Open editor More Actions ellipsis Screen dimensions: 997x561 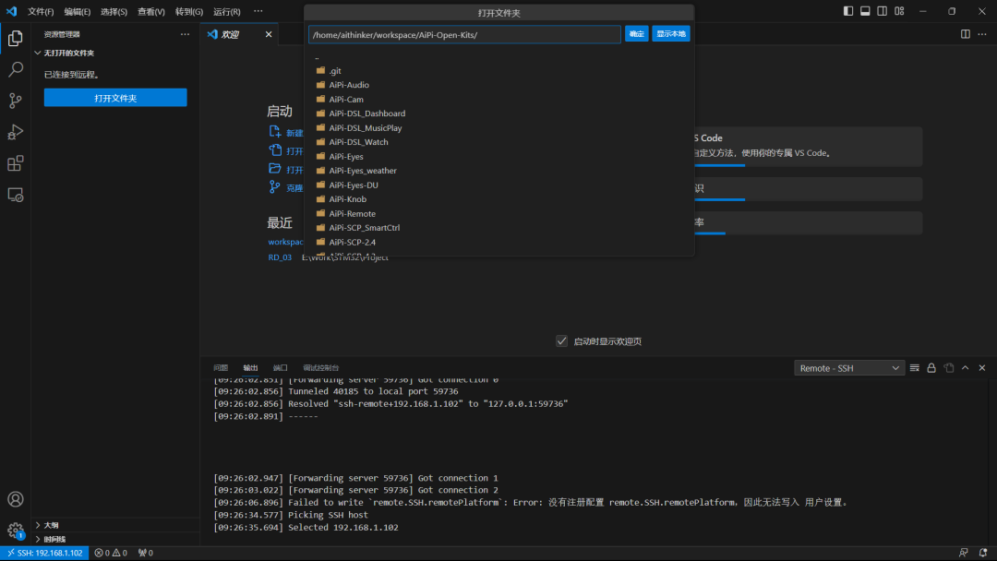pyautogui.click(x=982, y=34)
